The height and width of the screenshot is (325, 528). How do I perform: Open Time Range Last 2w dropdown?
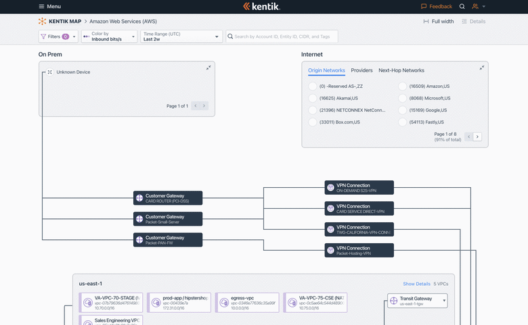click(x=181, y=36)
